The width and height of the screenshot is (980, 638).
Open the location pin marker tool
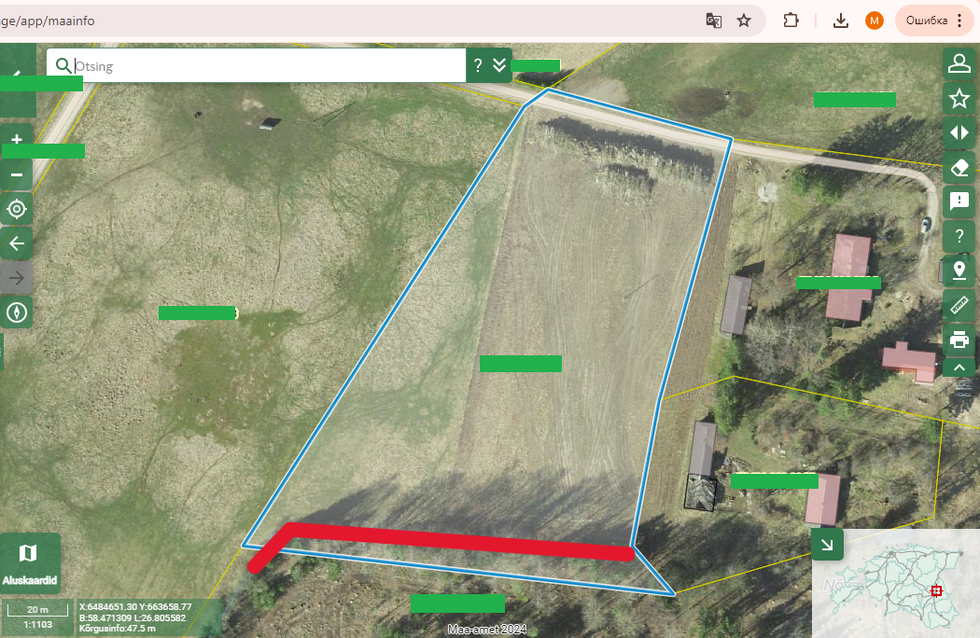(x=959, y=270)
